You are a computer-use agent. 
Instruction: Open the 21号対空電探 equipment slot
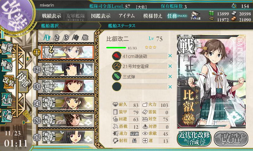click(140, 66)
